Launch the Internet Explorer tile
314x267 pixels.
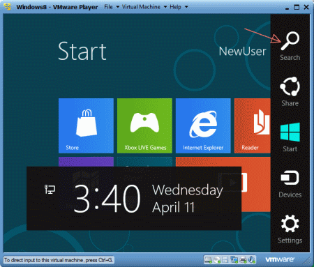203,125
